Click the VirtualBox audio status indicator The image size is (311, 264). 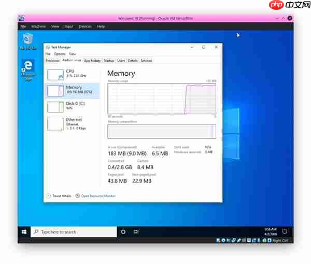228,240
